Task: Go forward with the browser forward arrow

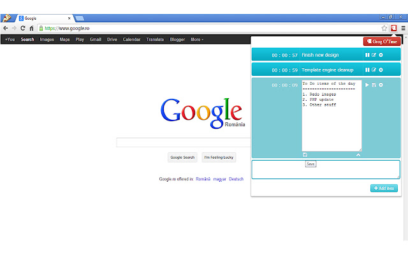Action: [14, 28]
